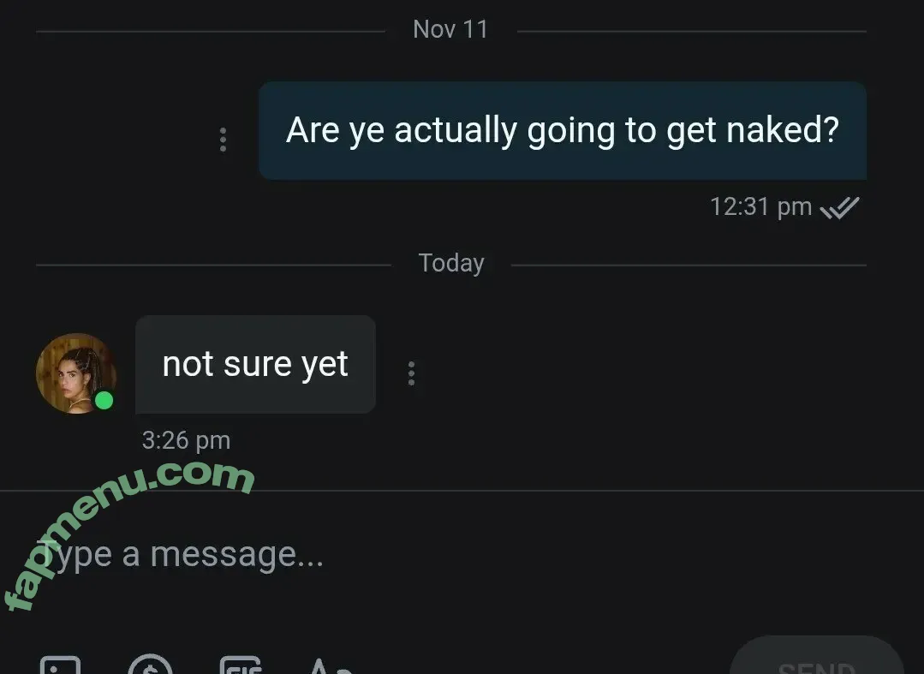Tap the dollar tip icon
This screenshot has height=674, width=924.
click(x=150, y=665)
